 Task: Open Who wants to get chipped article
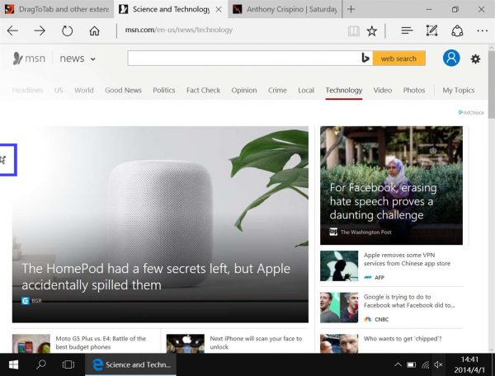click(x=403, y=339)
